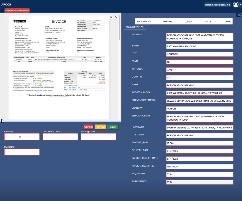This screenshot has height=201, width=242.
Task: Click the PO_NUMBER field showing 3794
Action: coord(200,174)
